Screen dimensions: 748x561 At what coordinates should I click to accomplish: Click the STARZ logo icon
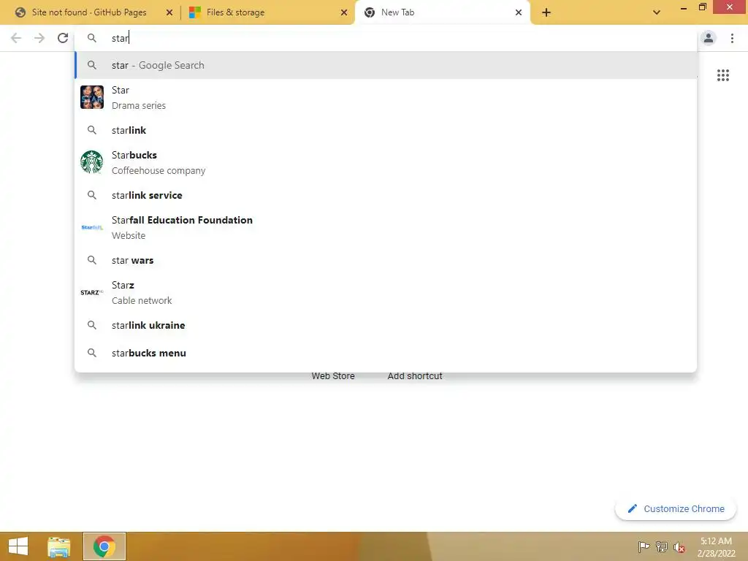pyautogui.click(x=91, y=292)
